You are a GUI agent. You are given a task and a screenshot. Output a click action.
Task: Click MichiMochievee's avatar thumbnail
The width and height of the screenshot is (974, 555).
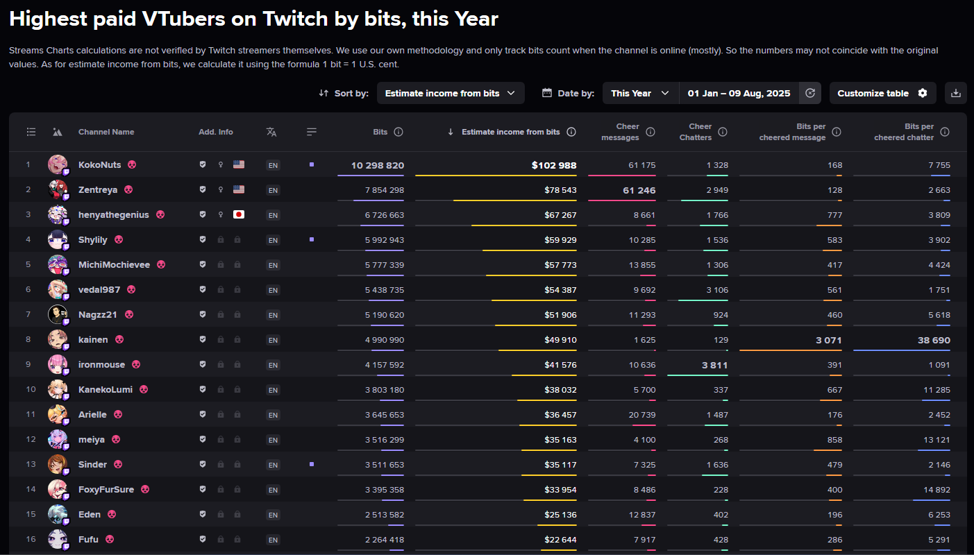pos(57,264)
